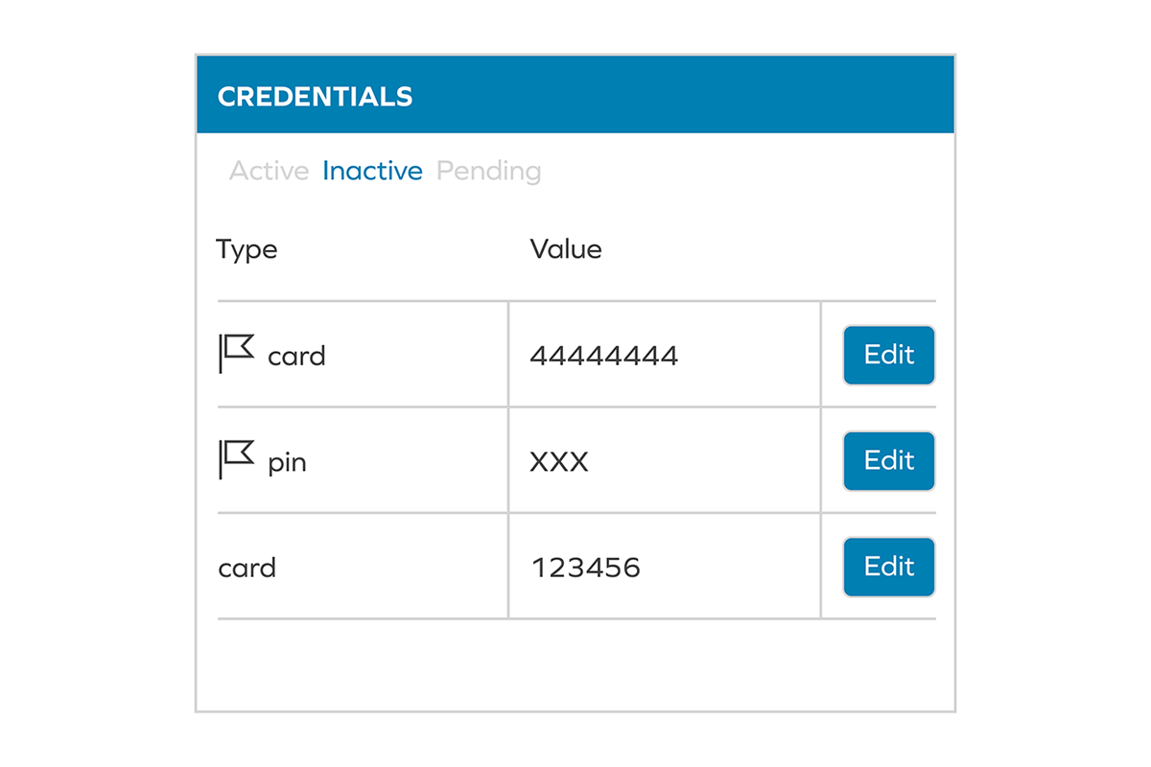Screen dimensions: 1151x767
Task: Click the unflagged card type label
Action: pos(247,568)
